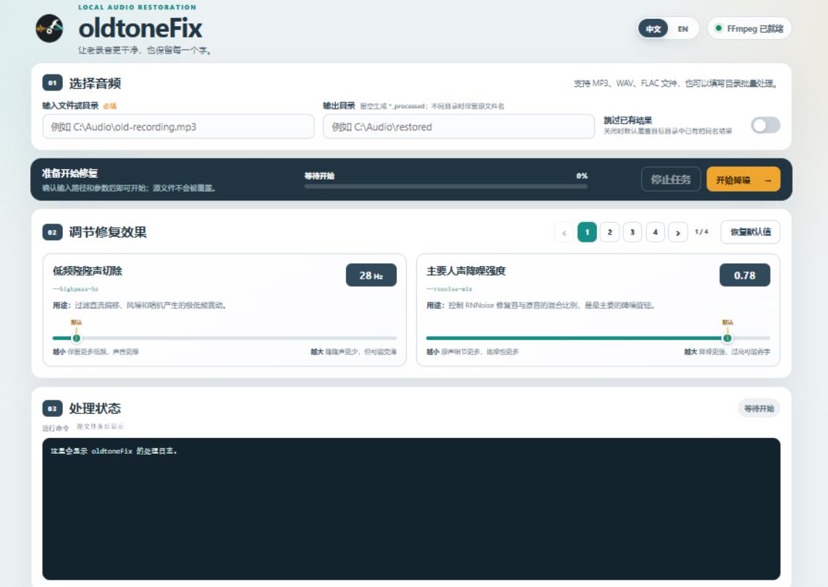828x587 pixels.
Task: Click the 03 step badge
Action: pyautogui.click(x=52, y=408)
